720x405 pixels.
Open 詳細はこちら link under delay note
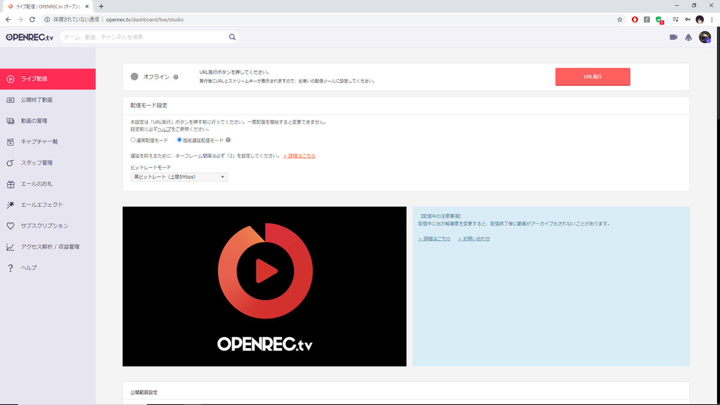click(x=299, y=155)
